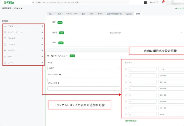184x126 pixels.
Task: Click the キャンセル link
Action: click(x=179, y=8)
